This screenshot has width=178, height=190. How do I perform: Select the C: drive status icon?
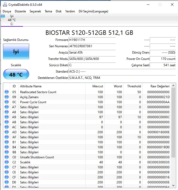3,16
